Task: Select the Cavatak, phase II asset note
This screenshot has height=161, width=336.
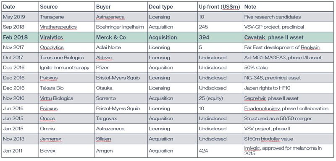Action: click(274, 37)
